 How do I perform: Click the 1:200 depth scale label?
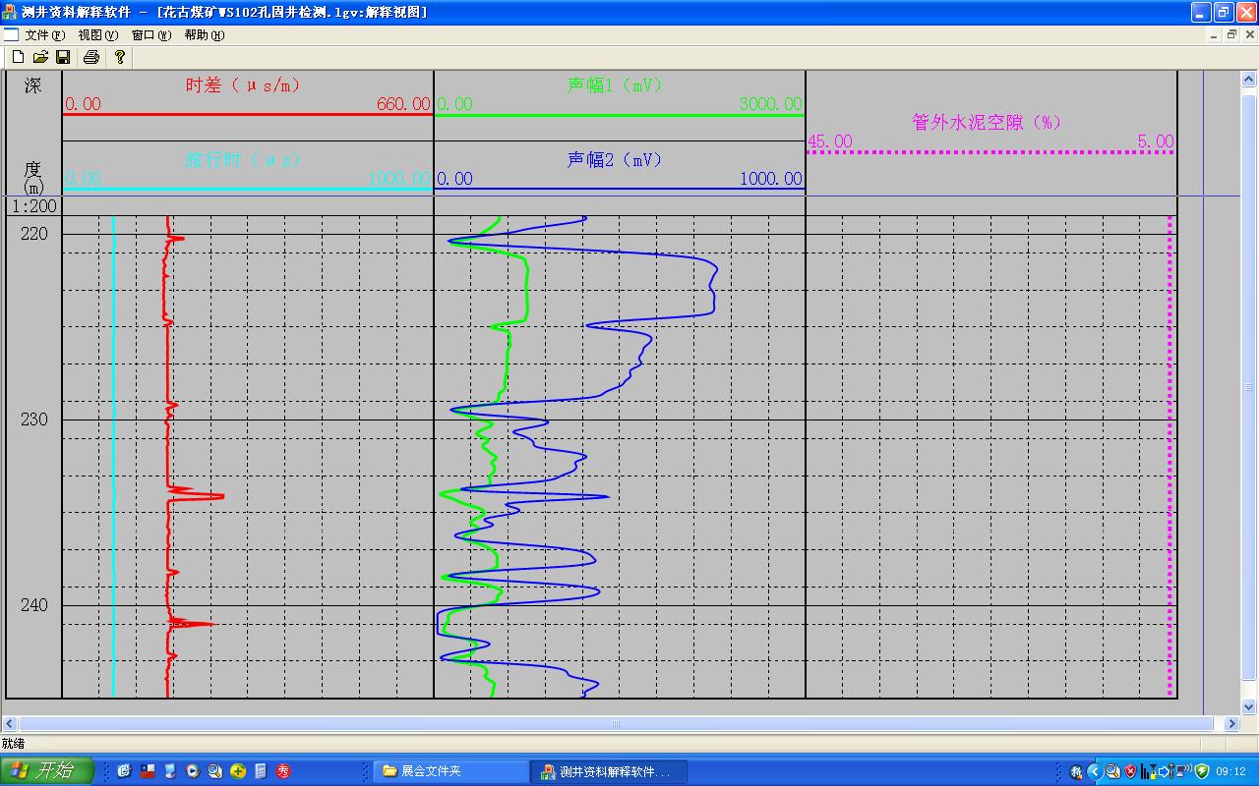click(x=33, y=206)
